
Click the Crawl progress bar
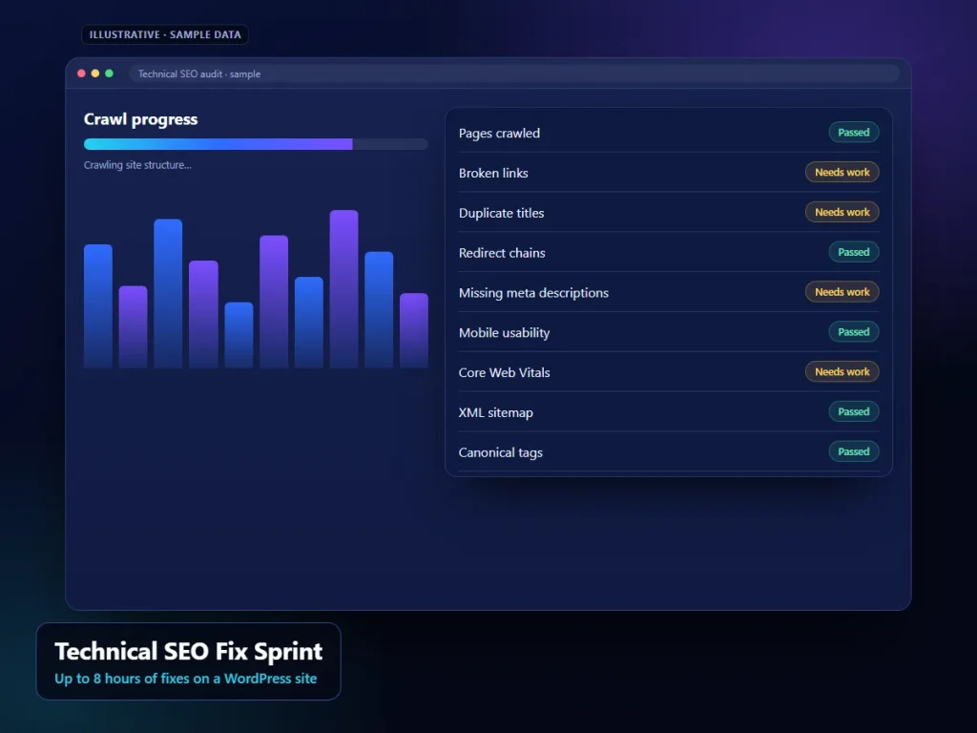point(256,144)
